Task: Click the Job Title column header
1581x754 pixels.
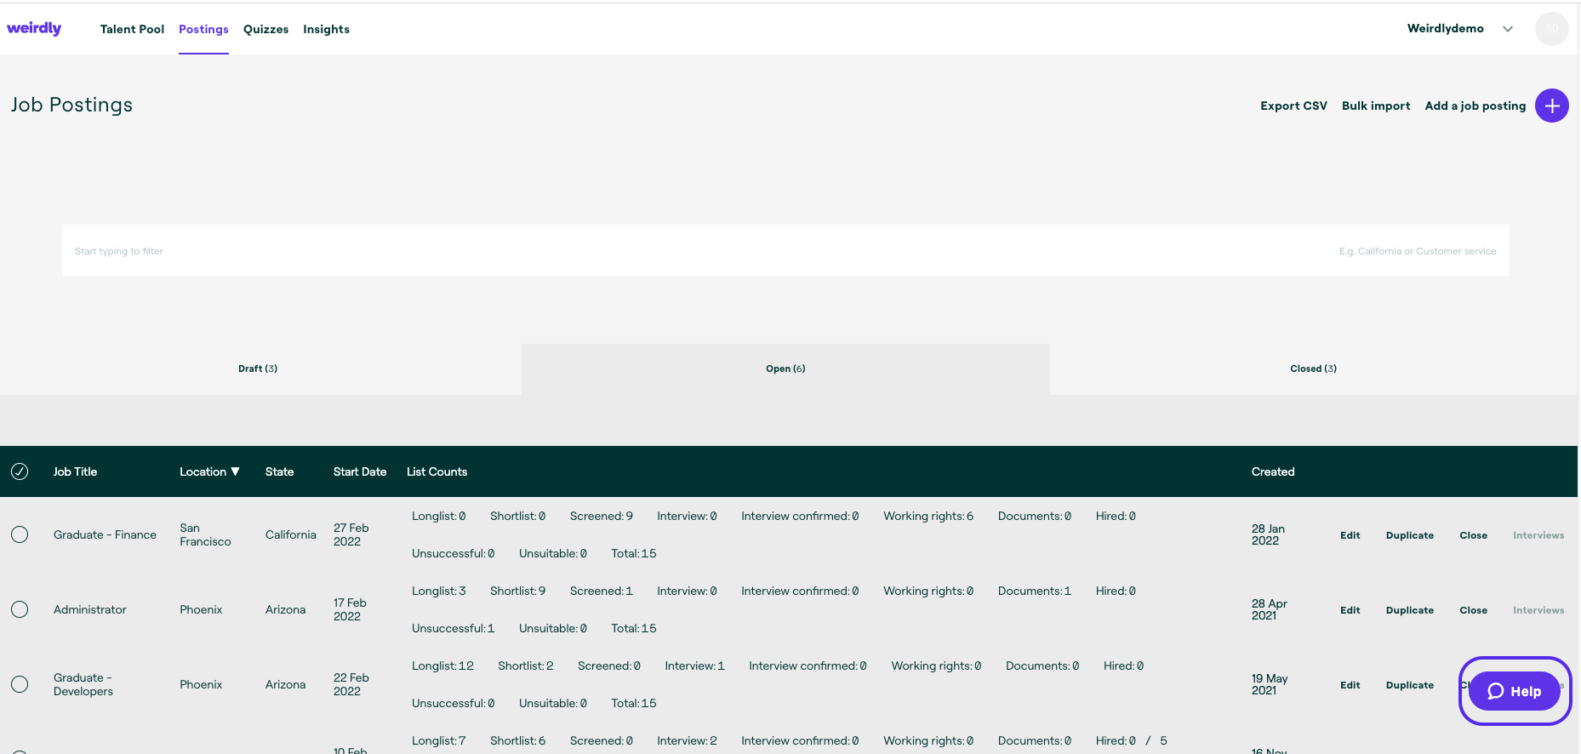Action: pyautogui.click(x=75, y=471)
